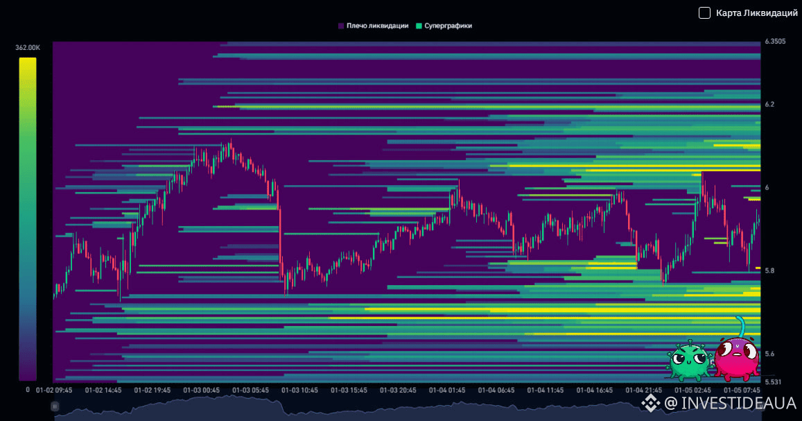Click the Карта Ликвидаций label text
The width and height of the screenshot is (802, 421).
[x=756, y=12]
